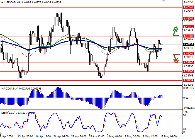Select the current price 1.40535 label

tap(188, 44)
